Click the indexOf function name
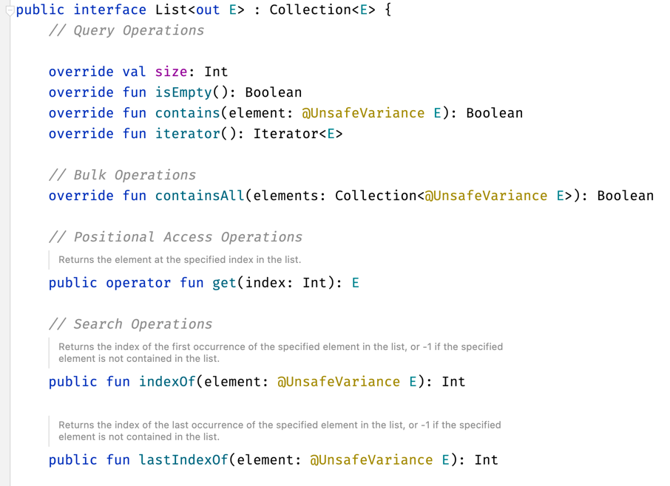This screenshot has height=486, width=670. pyautogui.click(x=167, y=382)
